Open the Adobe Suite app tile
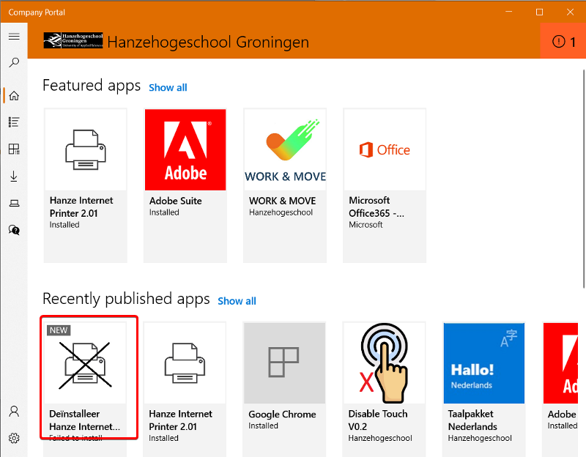The image size is (586, 457). coord(185,185)
